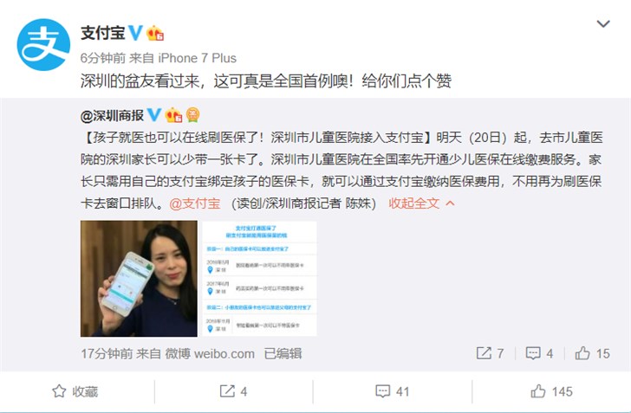This screenshot has width=631, height=413.
Task: Click the gold medal badge beside 深圳商报
Action: point(193,115)
